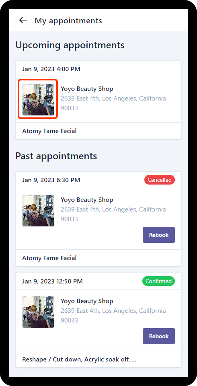
Task: Click the Jan 9, 2023 4:00 PM date
Action: pyautogui.click(x=51, y=69)
